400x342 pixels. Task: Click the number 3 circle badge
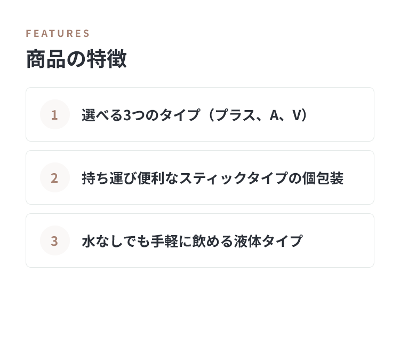[55, 240]
